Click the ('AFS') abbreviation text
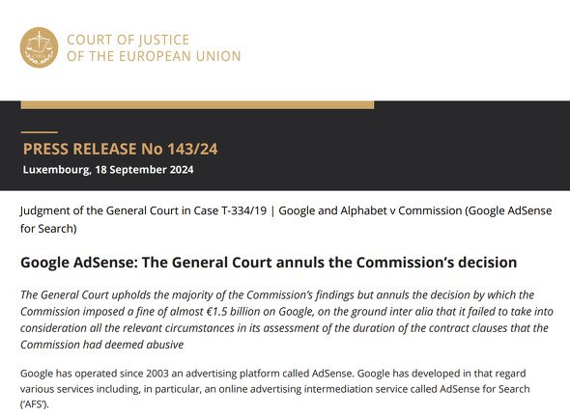 [35, 404]
